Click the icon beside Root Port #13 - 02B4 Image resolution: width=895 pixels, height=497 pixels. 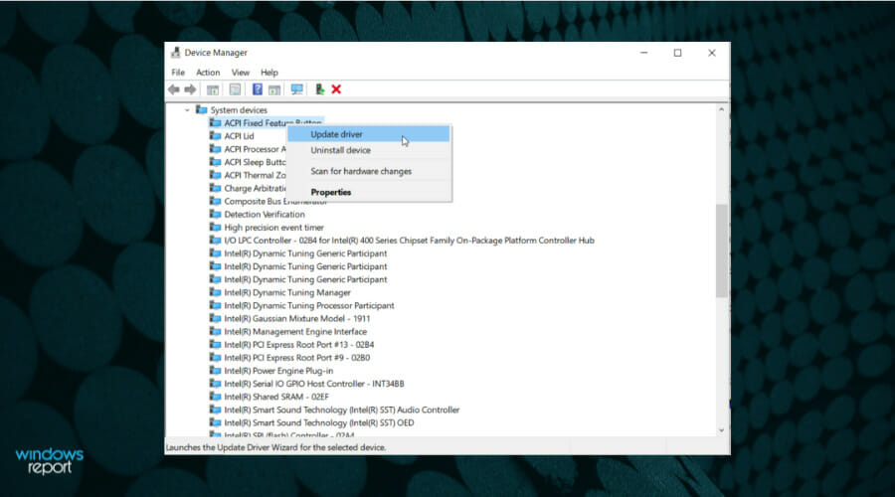(x=215, y=345)
